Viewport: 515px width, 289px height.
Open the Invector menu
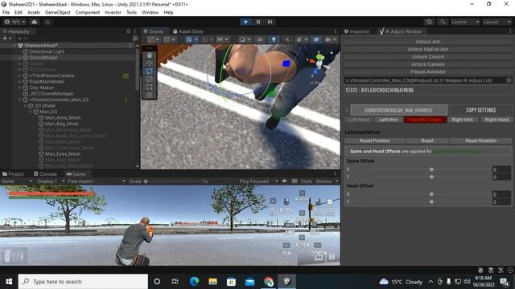tap(113, 13)
